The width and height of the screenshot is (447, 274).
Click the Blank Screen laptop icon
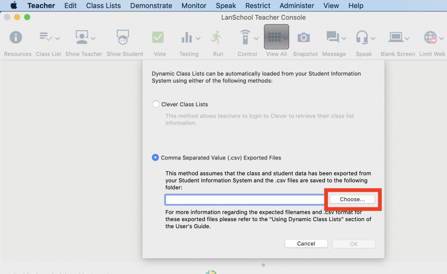point(396,38)
